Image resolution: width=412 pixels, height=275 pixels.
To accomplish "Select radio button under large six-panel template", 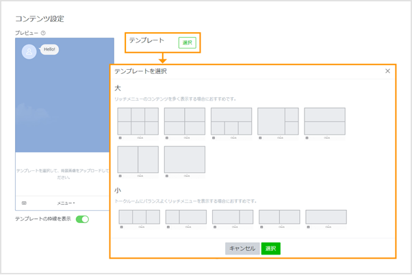I will 120,137.
